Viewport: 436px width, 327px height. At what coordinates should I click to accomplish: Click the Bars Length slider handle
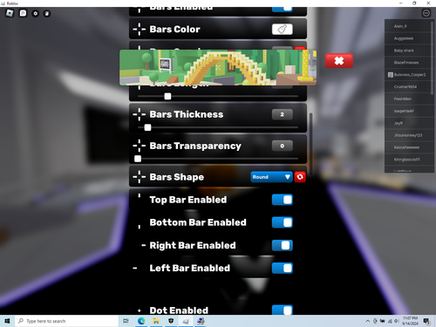[167, 96]
